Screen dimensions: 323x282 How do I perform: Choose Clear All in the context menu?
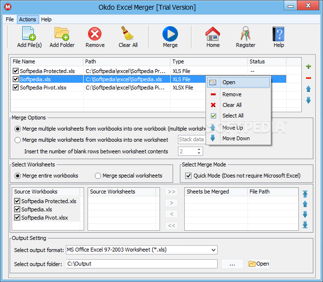238,105
